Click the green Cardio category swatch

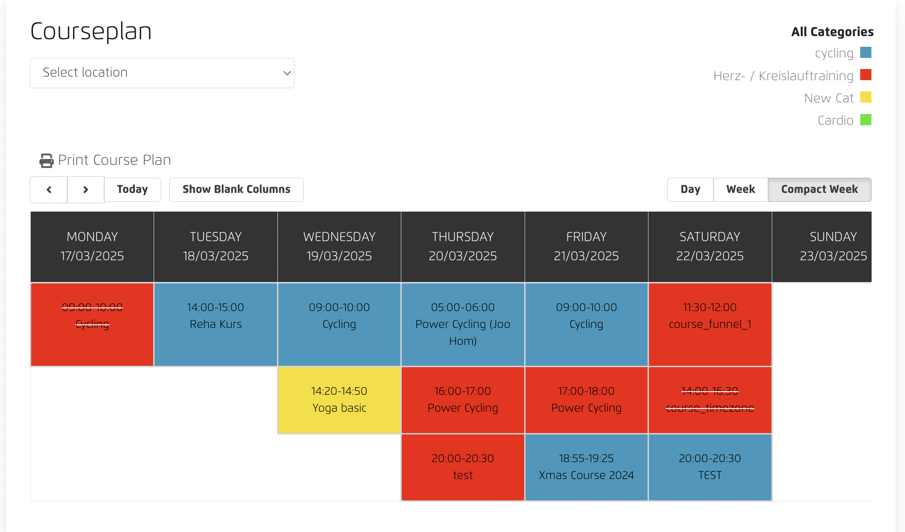865,120
